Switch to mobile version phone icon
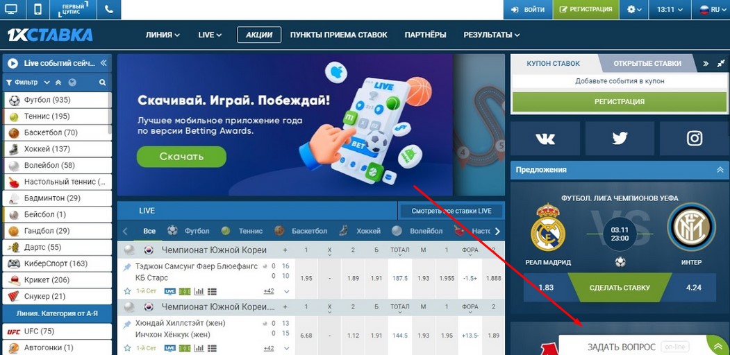 (39, 9)
